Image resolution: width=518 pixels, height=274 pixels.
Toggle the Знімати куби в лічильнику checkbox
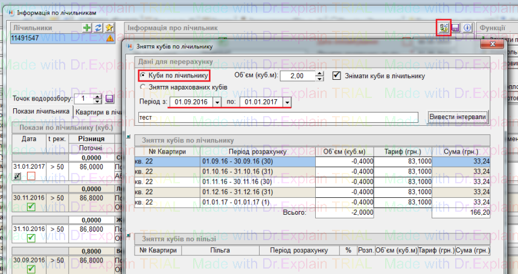337,76
